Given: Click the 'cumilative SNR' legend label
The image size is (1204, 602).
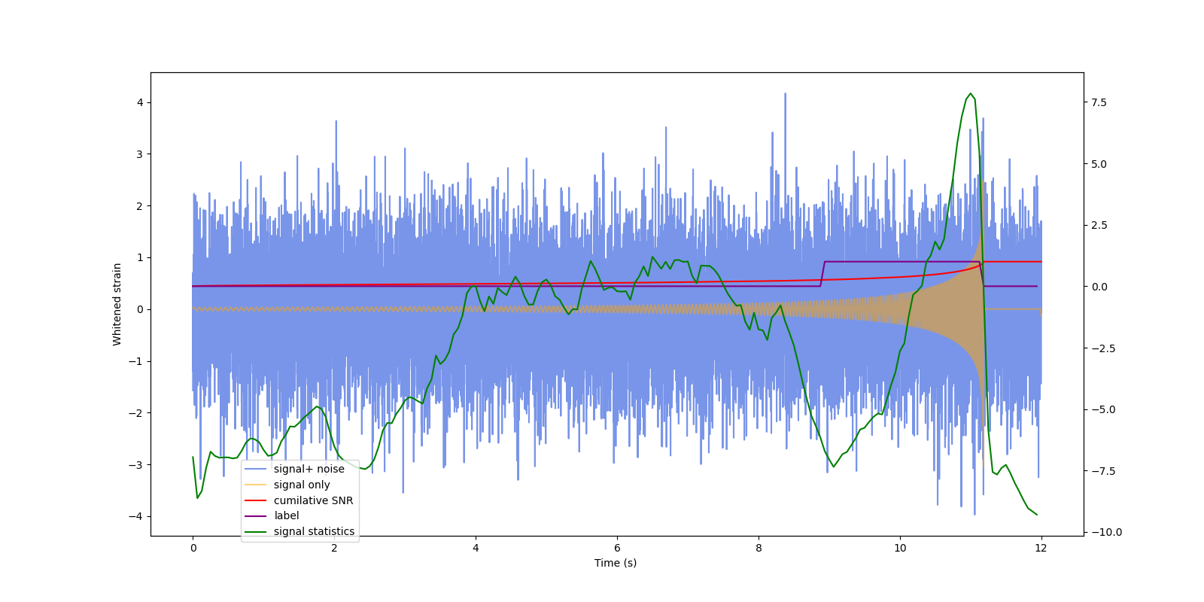Looking at the screenshot, I should click(x=313, y=500).
